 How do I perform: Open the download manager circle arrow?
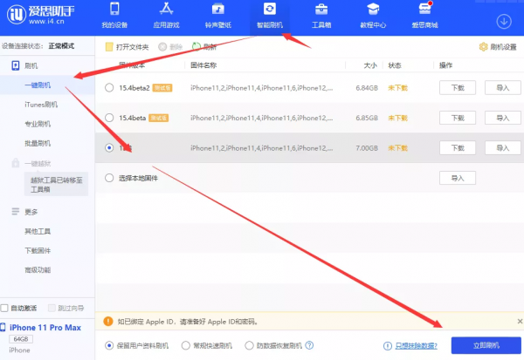point(504,22)
